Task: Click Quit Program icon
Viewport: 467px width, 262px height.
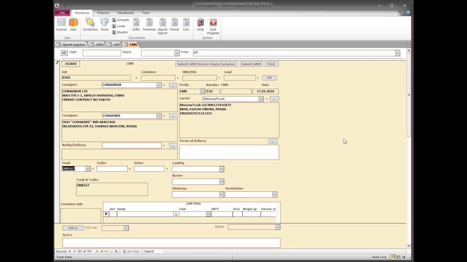Action: [213, 26]
